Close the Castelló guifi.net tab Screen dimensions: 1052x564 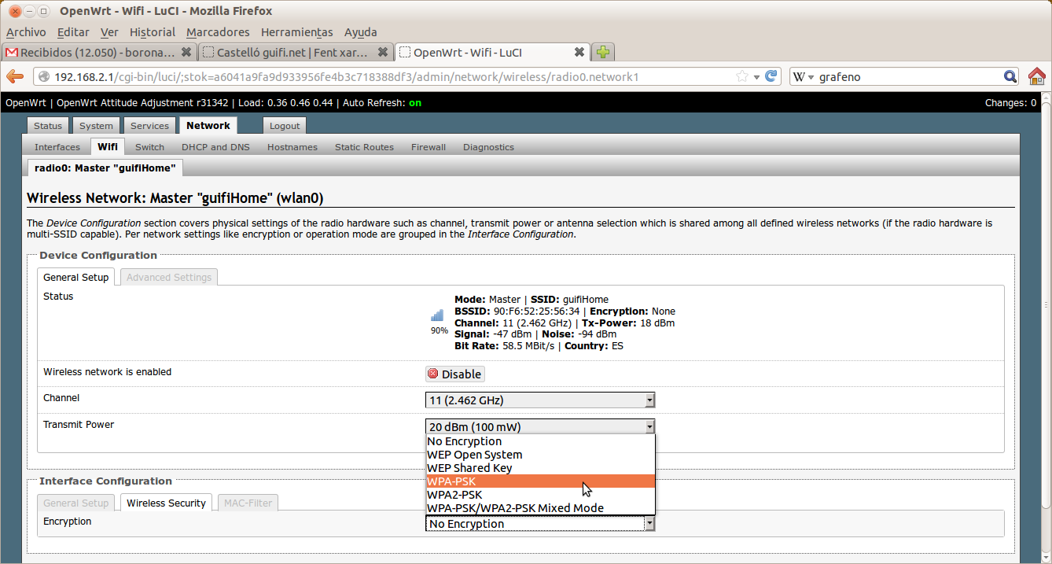(x=382, y=52)
